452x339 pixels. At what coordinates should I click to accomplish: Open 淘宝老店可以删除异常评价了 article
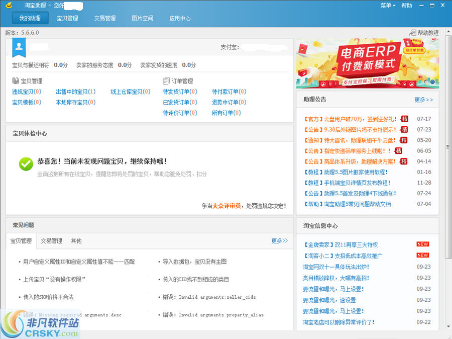pyautogui.click(x=338, y=322)
